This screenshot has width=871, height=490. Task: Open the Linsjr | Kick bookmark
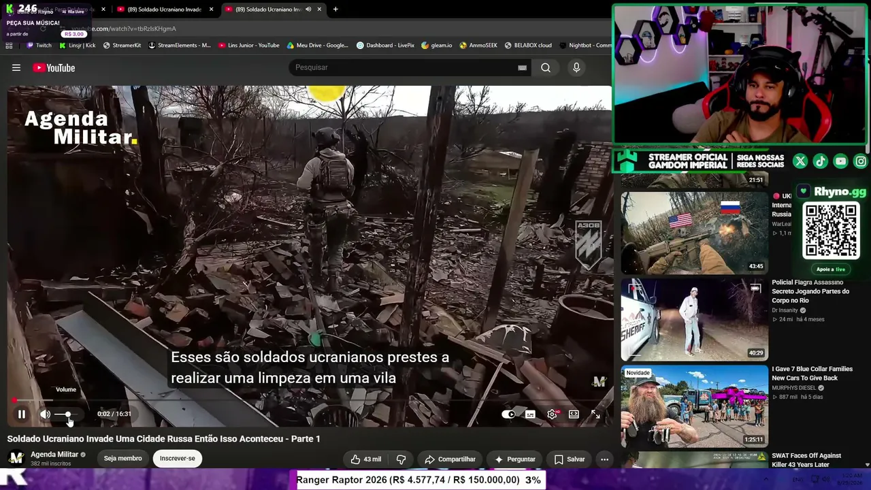pos(77,46)
